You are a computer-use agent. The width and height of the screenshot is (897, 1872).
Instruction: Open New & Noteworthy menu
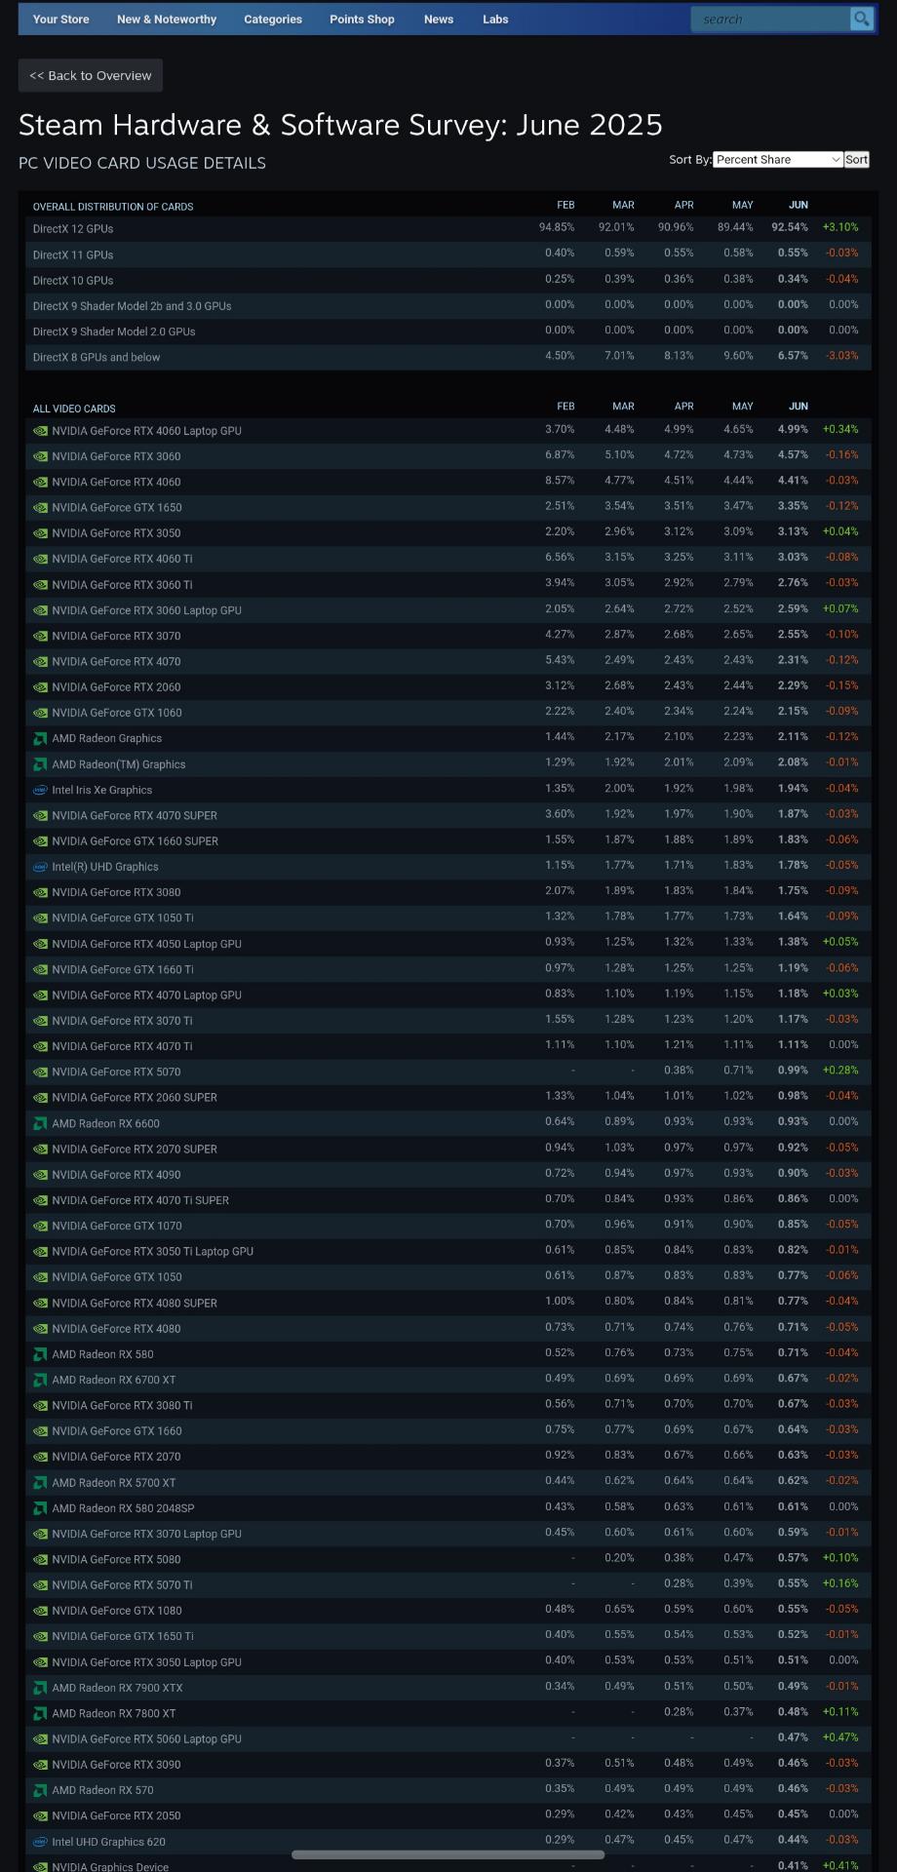pyautogui.click(x=167, y=19)
